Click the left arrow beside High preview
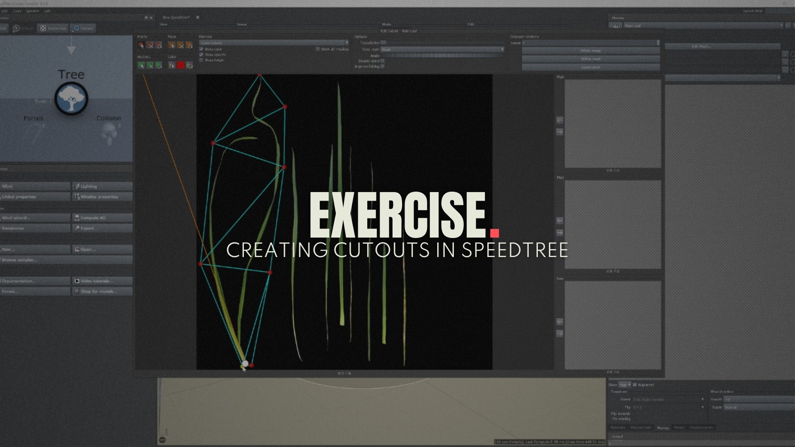The image size is (795, 447). [x=560, y=120]
